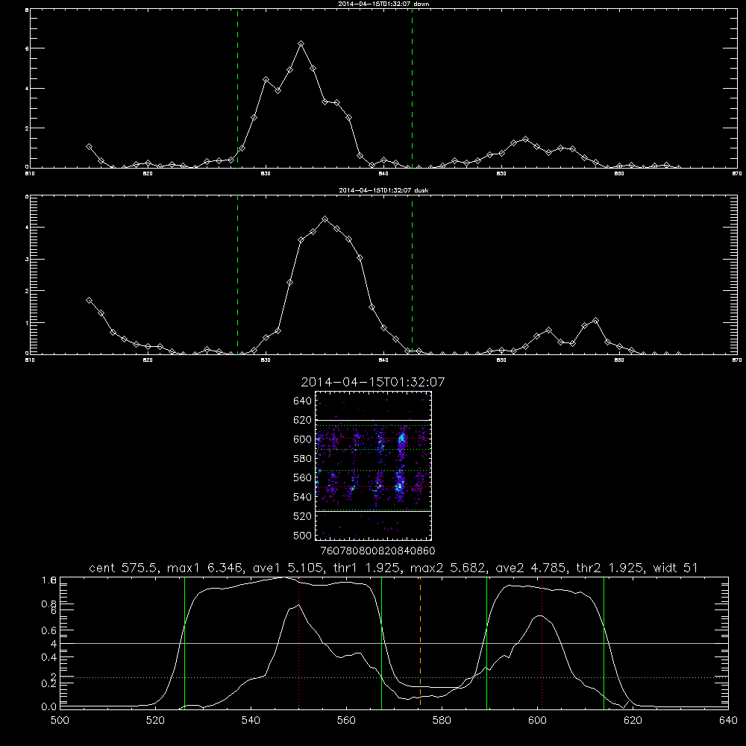Click the dotted horizontal threshold line in bottom plot
Screen dimensions: 746x746
point(394,677)
